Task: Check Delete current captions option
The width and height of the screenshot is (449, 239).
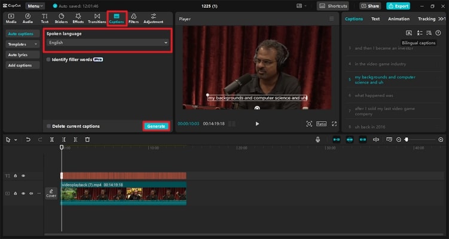Action: [x=48, y=126]
